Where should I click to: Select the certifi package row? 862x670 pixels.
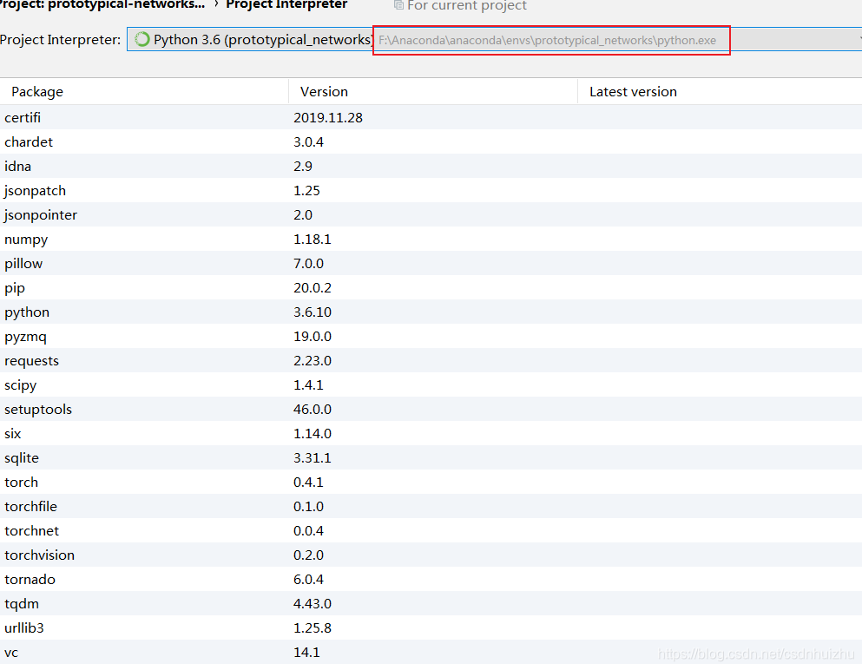point(431,118)
